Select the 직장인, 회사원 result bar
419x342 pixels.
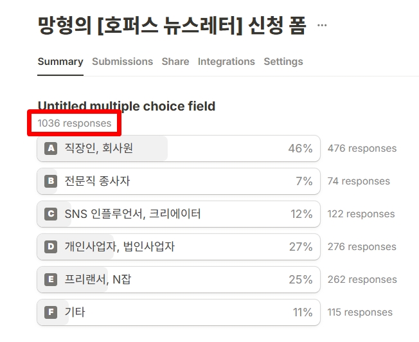(178, 148)
